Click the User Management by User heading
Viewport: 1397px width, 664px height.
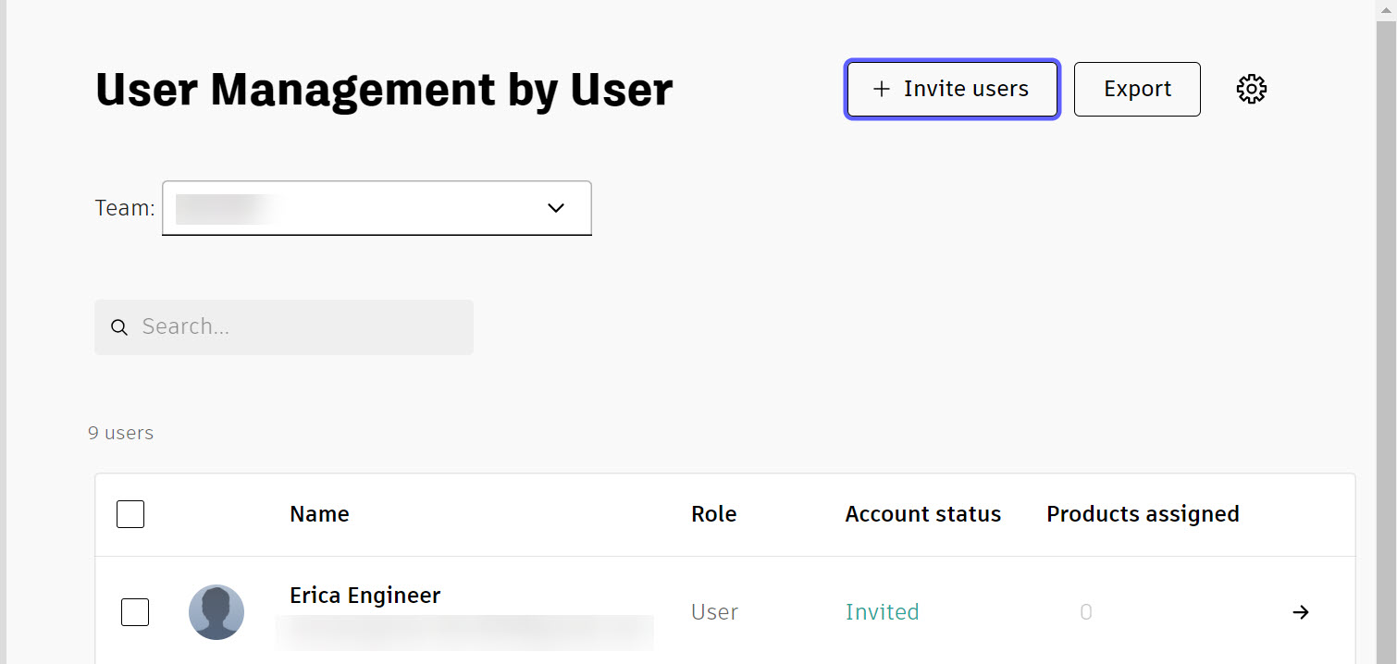(x=384, y=90)
